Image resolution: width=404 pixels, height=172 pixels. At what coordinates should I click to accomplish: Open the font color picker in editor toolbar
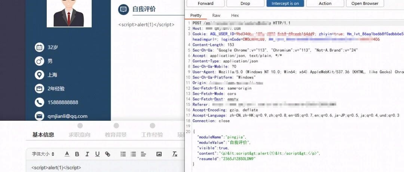(67, 154)
